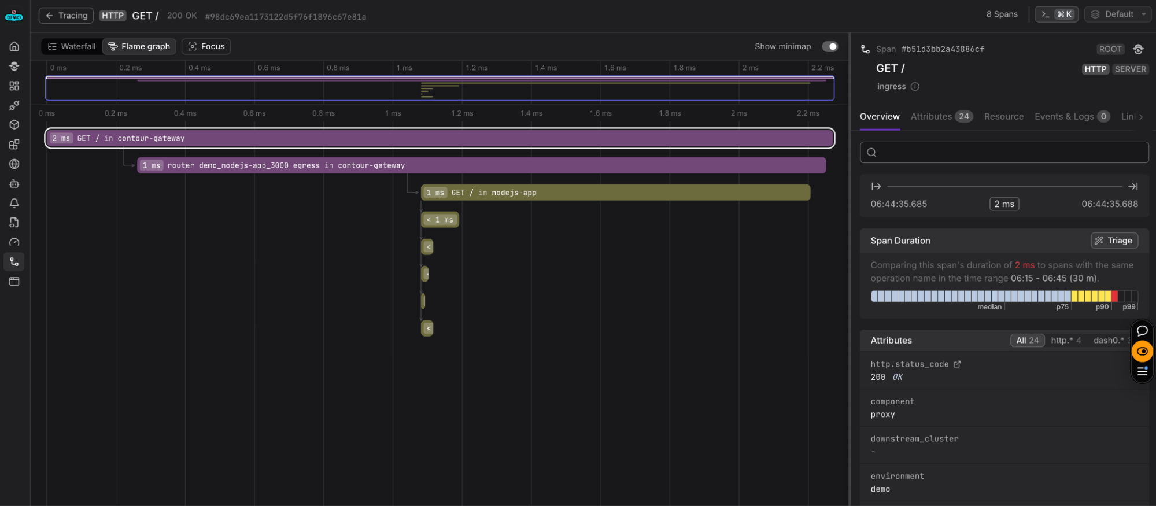Viewport: 1156px width, 506px height.
Task: Open the gauge icon in sidebar
Action: [x=14, y=242]
